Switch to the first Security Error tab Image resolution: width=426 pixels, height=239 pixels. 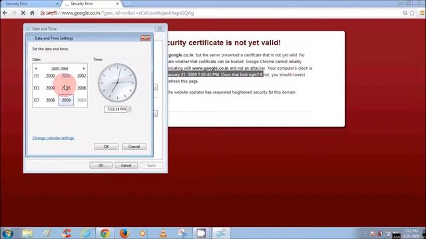pos(30,4)
